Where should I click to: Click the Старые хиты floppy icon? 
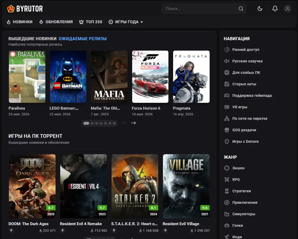click(227, 84)
